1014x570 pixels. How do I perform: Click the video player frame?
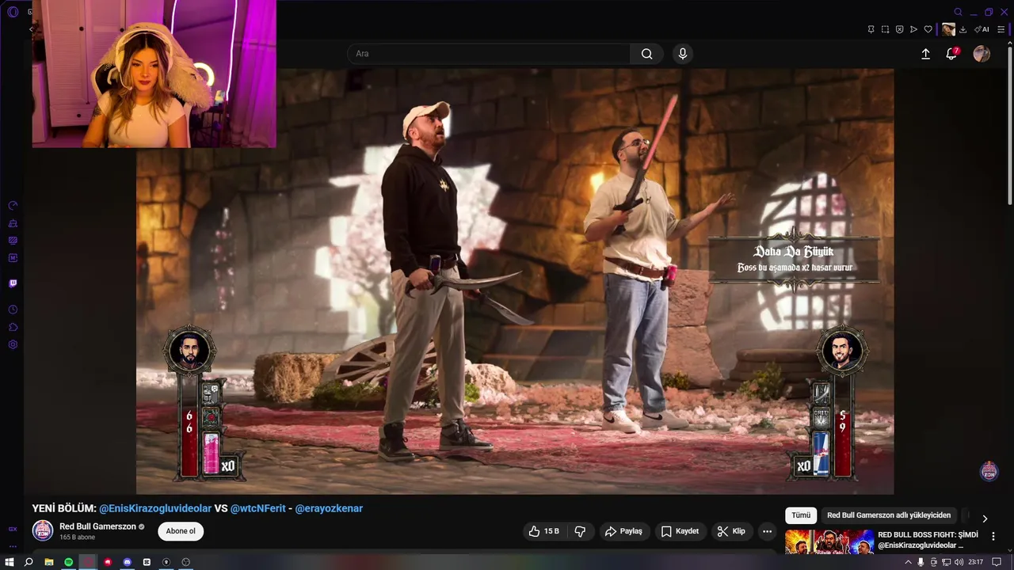coord(515,281)
